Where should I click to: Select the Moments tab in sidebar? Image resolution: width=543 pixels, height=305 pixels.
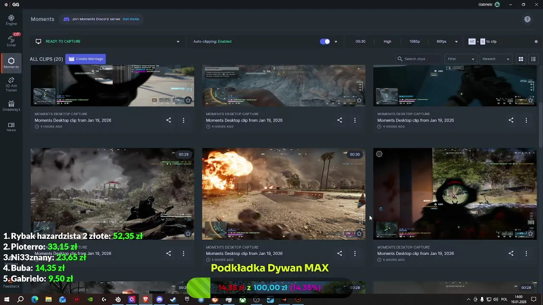point(11,63)
